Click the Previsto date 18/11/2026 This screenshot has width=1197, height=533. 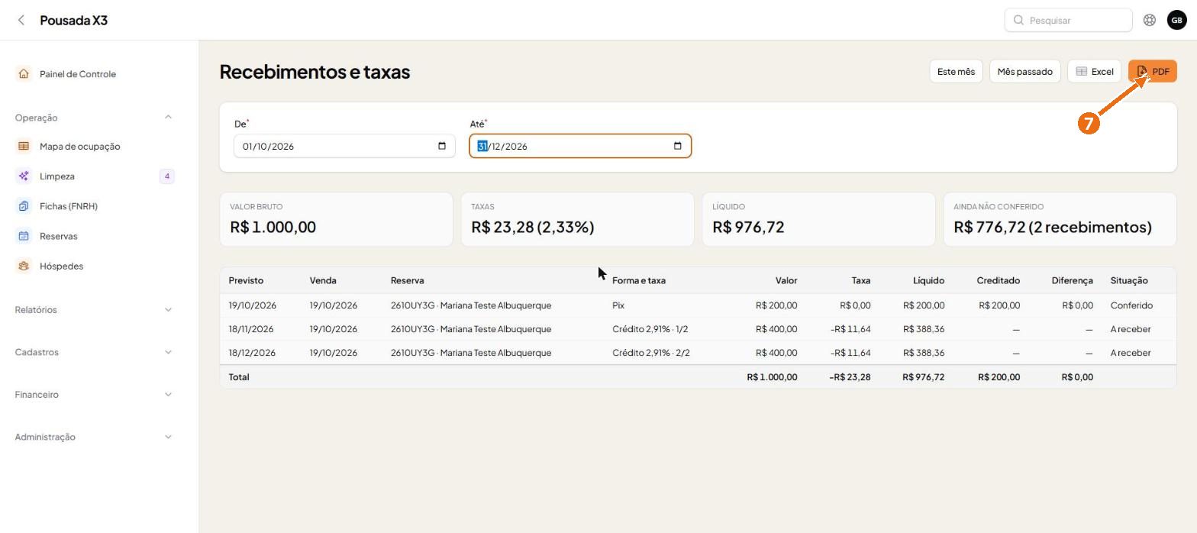[x=252, y=329]
